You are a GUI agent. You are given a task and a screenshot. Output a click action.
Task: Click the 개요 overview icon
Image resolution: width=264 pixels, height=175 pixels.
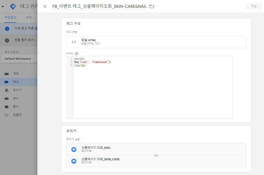pos(7,74)
